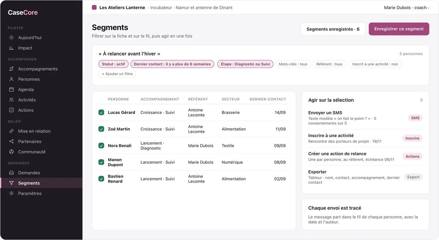Open the Référent : tous filter

[x=329, y=64]
